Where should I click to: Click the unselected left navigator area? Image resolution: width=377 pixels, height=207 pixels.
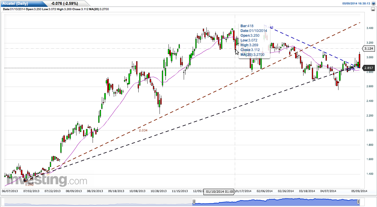(x=99, y=202)
